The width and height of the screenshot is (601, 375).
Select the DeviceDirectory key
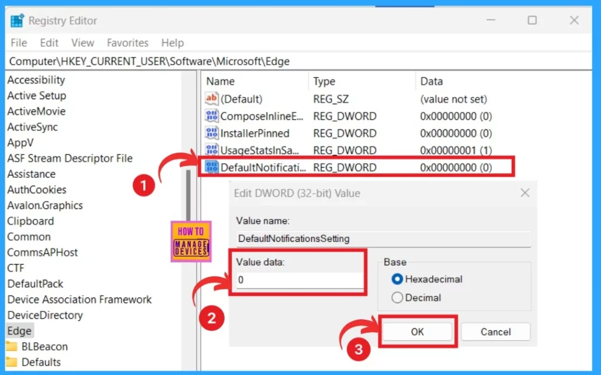[45, 315]
